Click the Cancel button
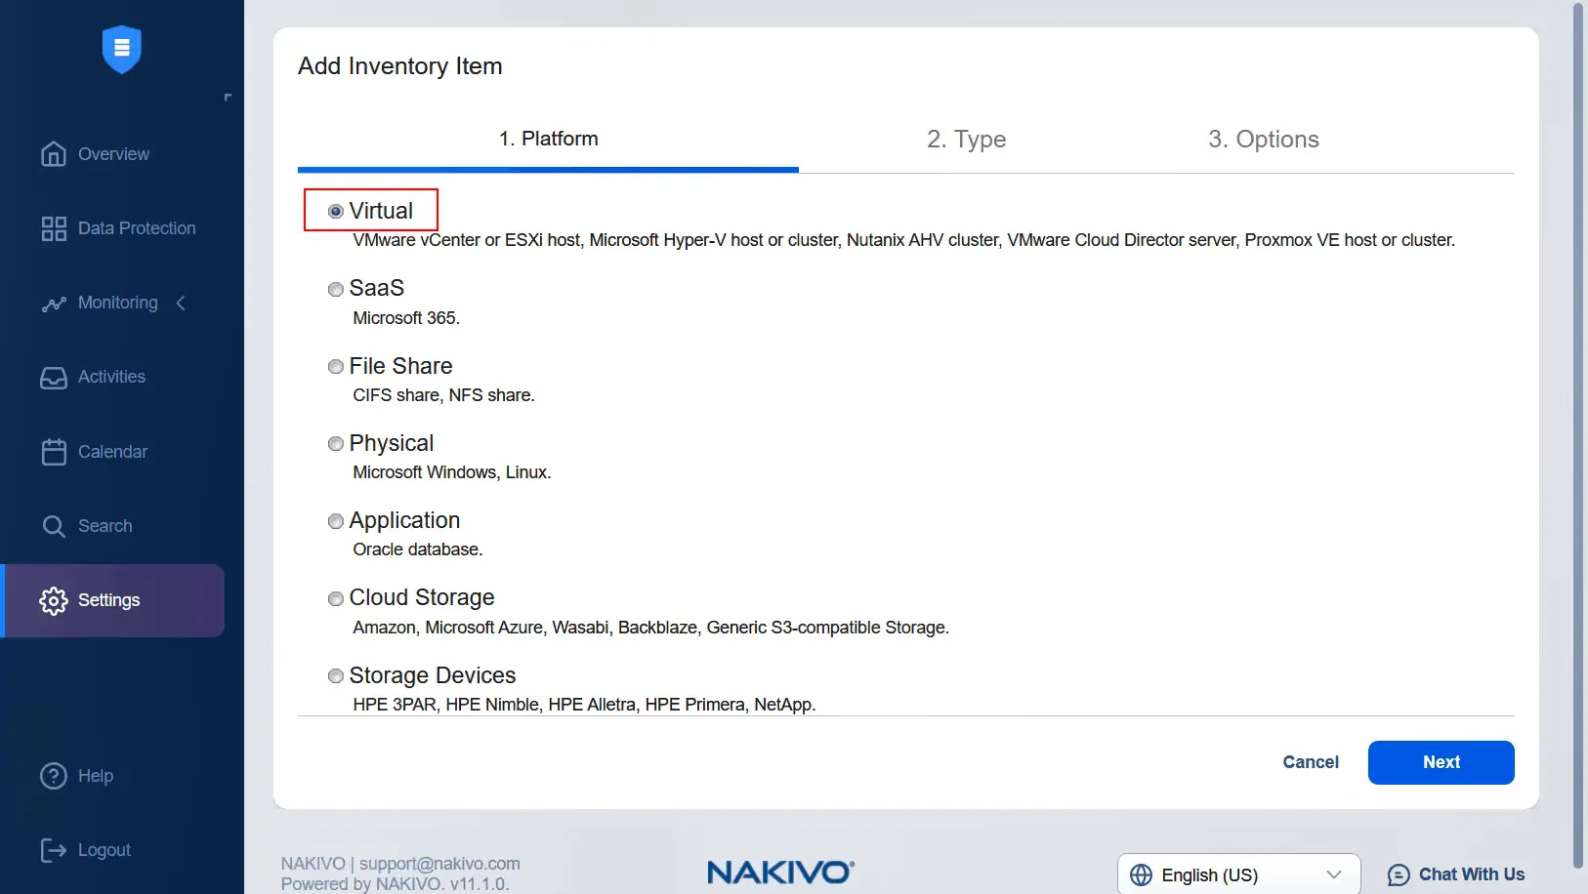Image resolution: width=1588 pixels, height=894 pixels. (x=1310, y=762)
